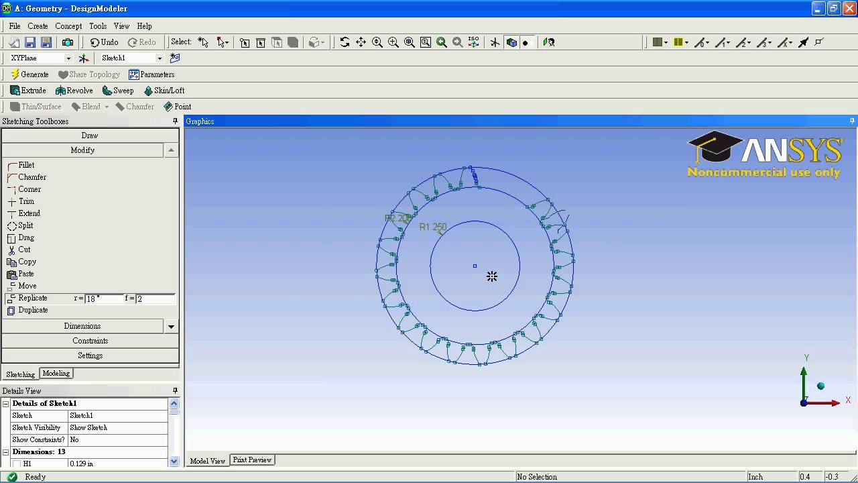858x483 pixels.
Task: Click the image capture camera icon
Action: (68, 42)
